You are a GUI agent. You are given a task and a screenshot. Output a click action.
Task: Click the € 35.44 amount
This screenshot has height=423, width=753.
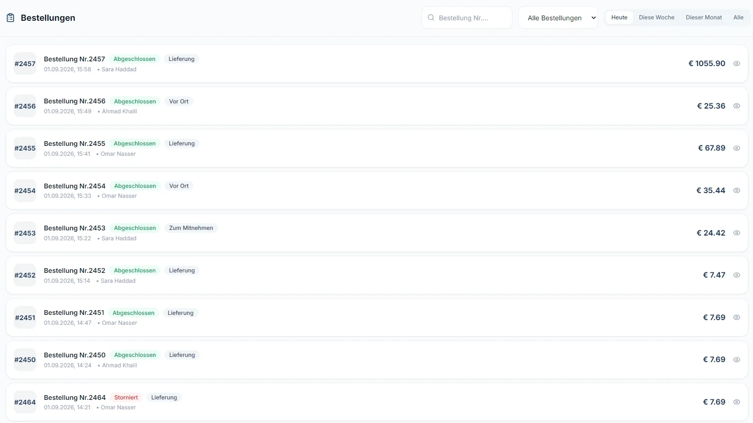(710, 191)
